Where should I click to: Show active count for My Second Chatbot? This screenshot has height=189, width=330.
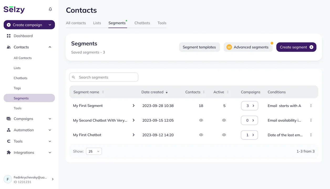224,120
